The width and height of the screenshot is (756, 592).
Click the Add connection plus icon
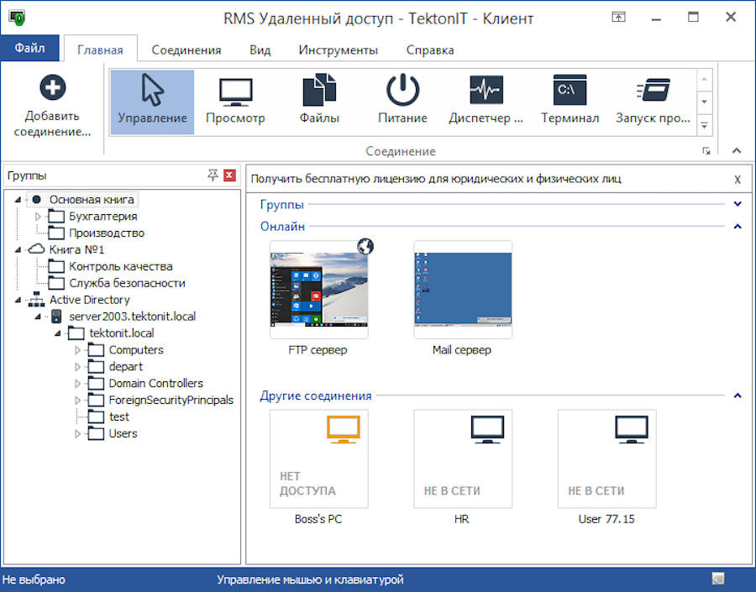52,88
